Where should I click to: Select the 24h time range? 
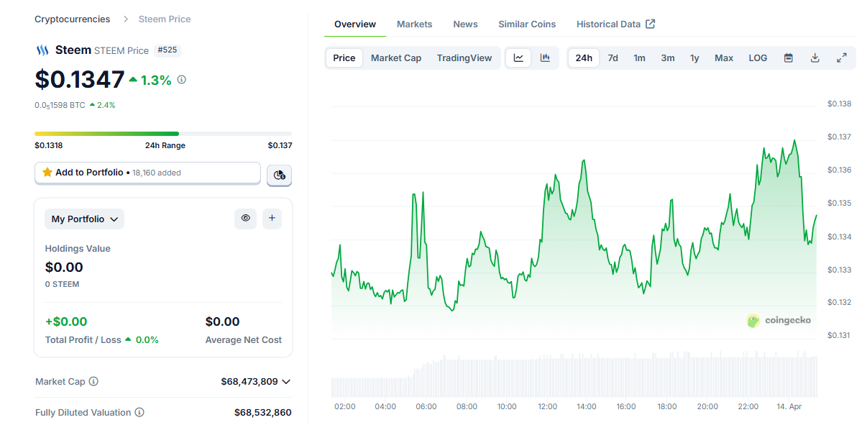(x=584, y=58)
